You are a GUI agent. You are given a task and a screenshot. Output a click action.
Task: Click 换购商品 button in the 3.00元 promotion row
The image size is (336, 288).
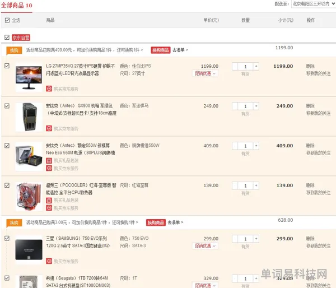point(156,222)
